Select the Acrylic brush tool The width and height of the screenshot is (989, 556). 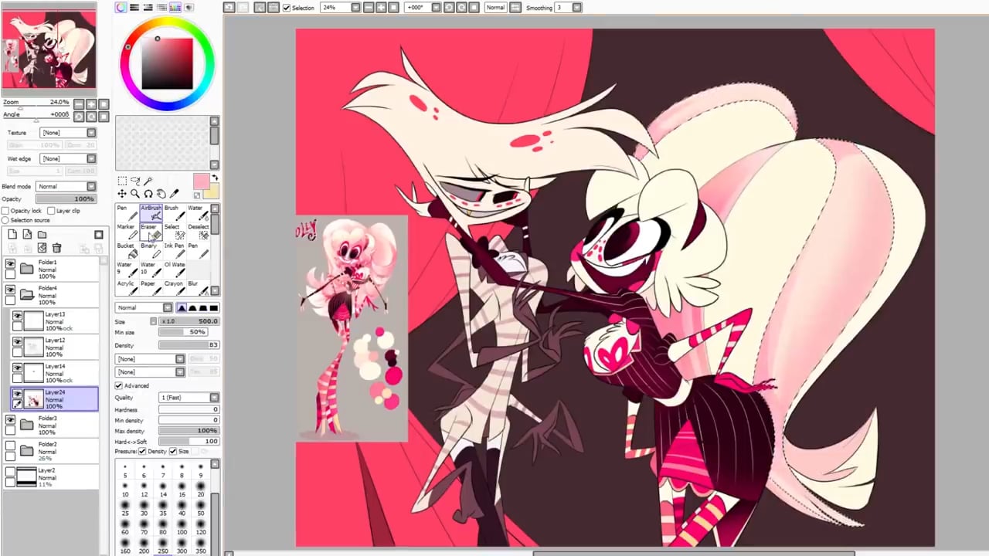coord(127,287)
